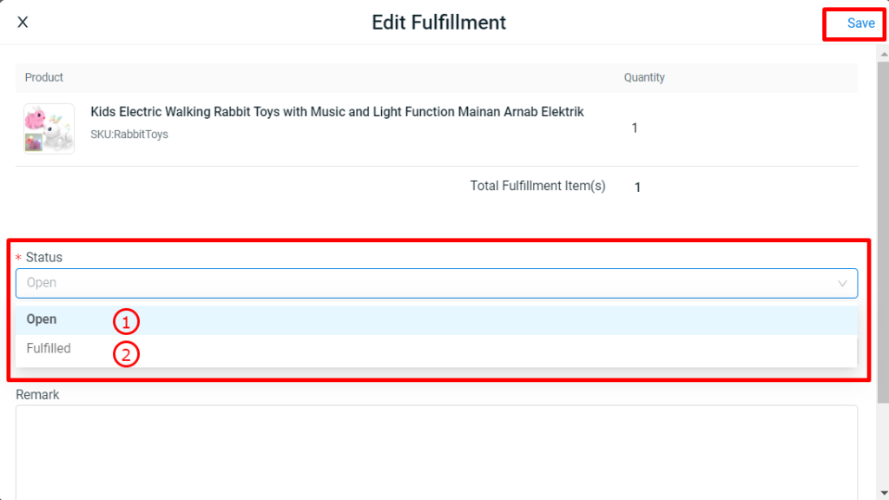This screenshot has width=889, height=500.
Task: Click the red circled number 2 marker
Action: (x=127, y=354)
